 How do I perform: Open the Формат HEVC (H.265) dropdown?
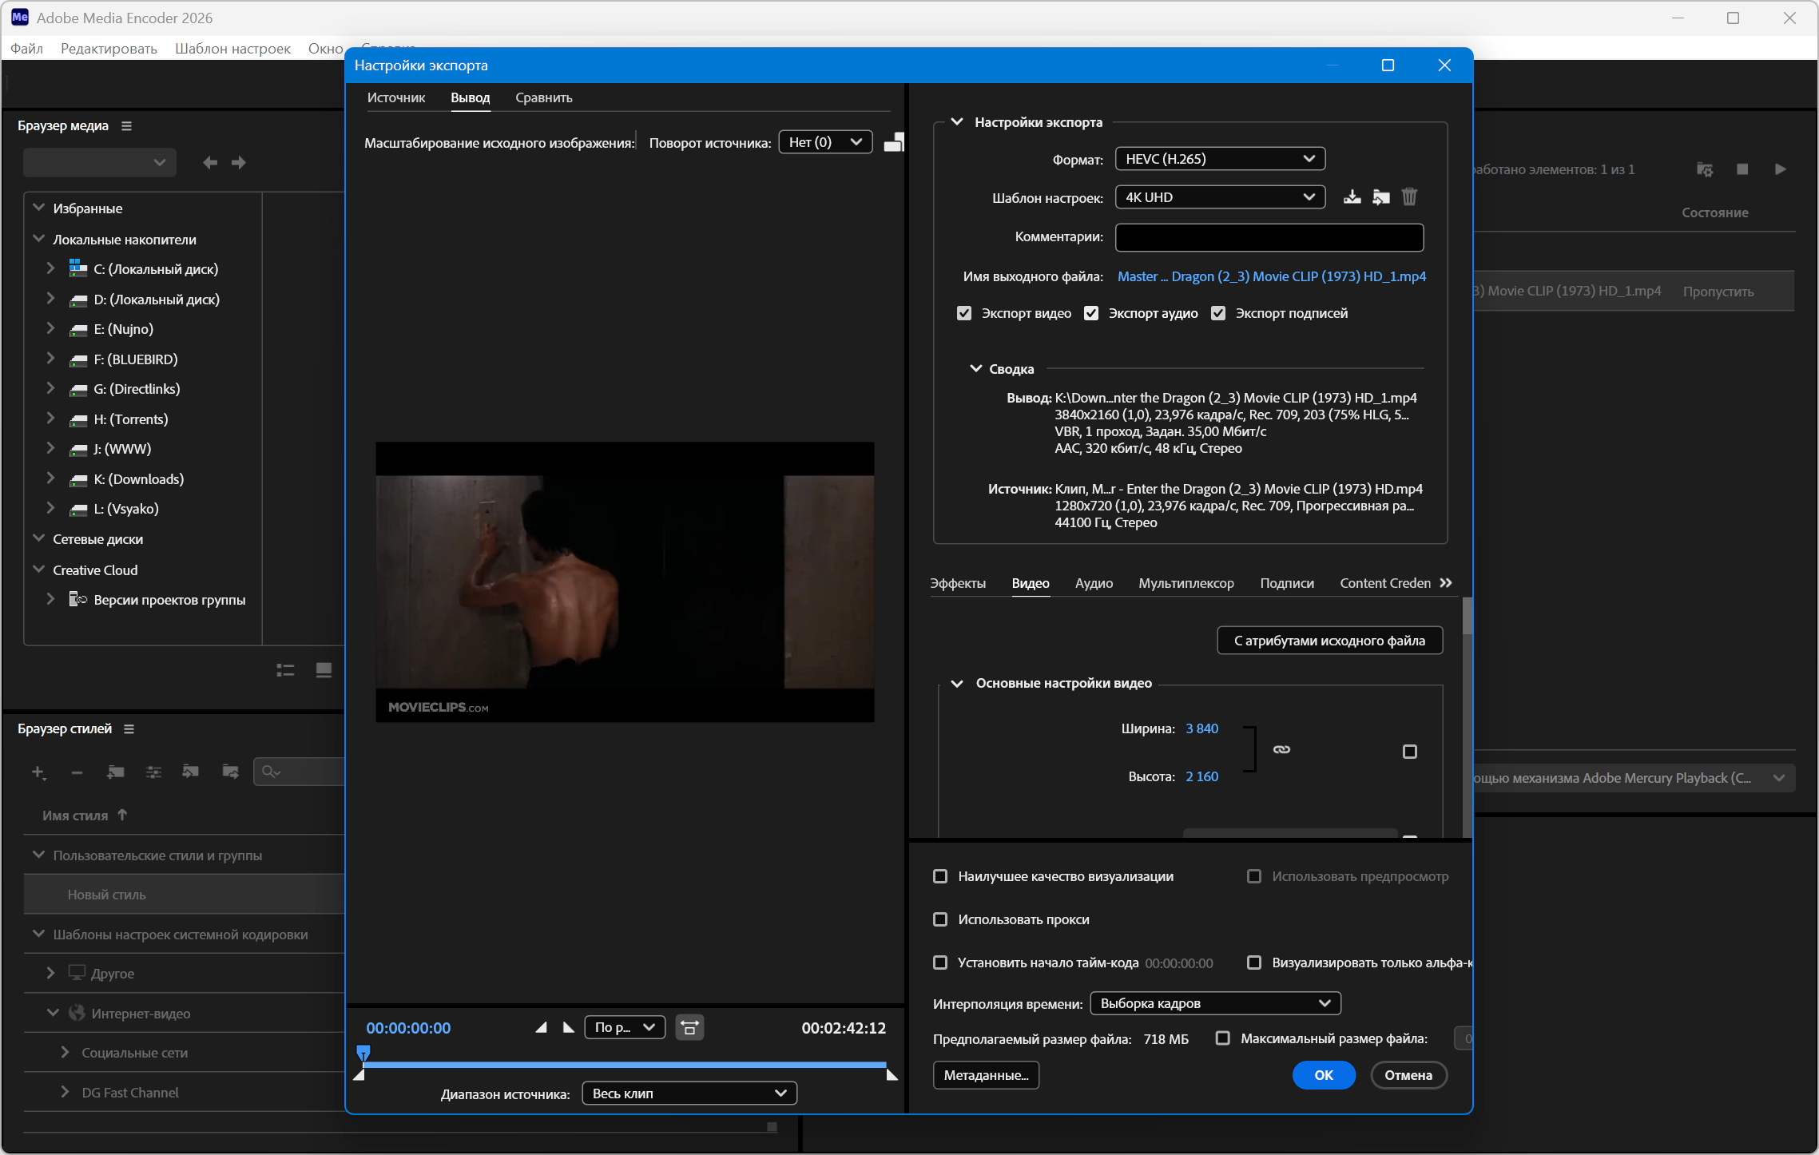[1220, 159]
